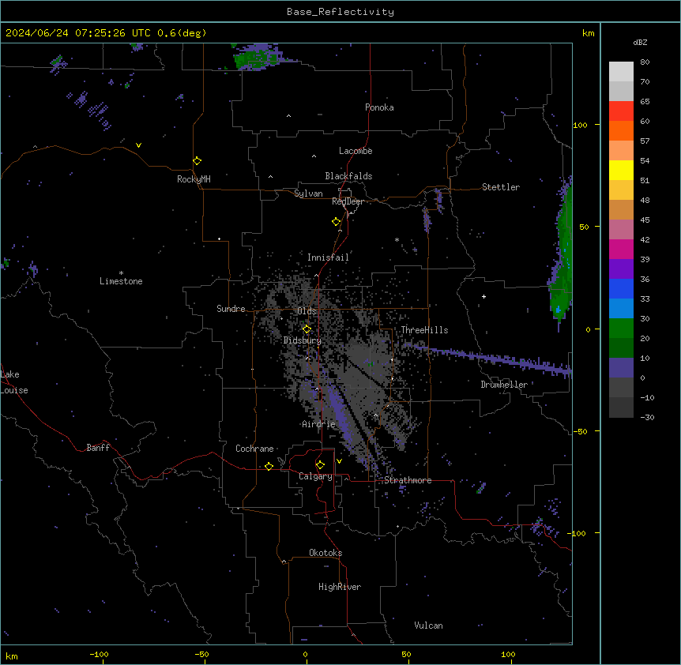This screenshot has height=665, width=681.
Task: Select the blue 36 dBZ color swatch
Action: coord(621,288)
